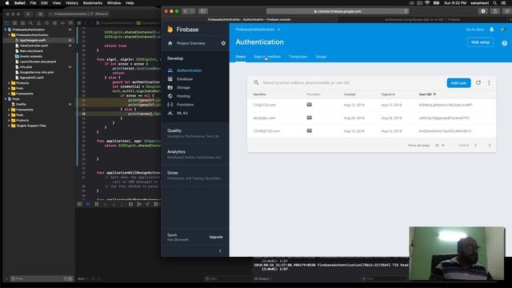The height and width of the screenshot is (288, 512).
Task: Select the ML Kit sidebar icon
Action: [x=170, y=113]
